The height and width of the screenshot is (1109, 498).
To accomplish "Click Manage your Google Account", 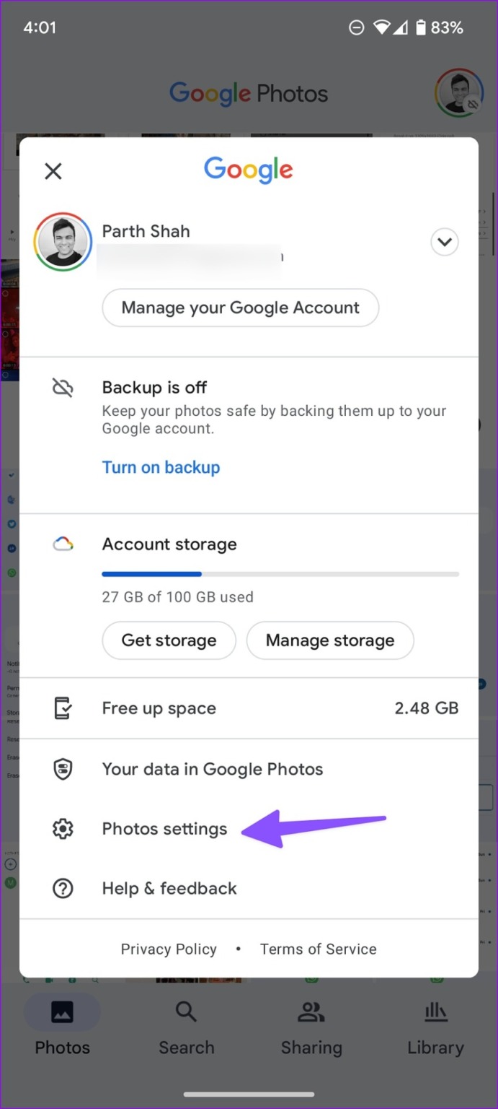I will pos(240,307).
